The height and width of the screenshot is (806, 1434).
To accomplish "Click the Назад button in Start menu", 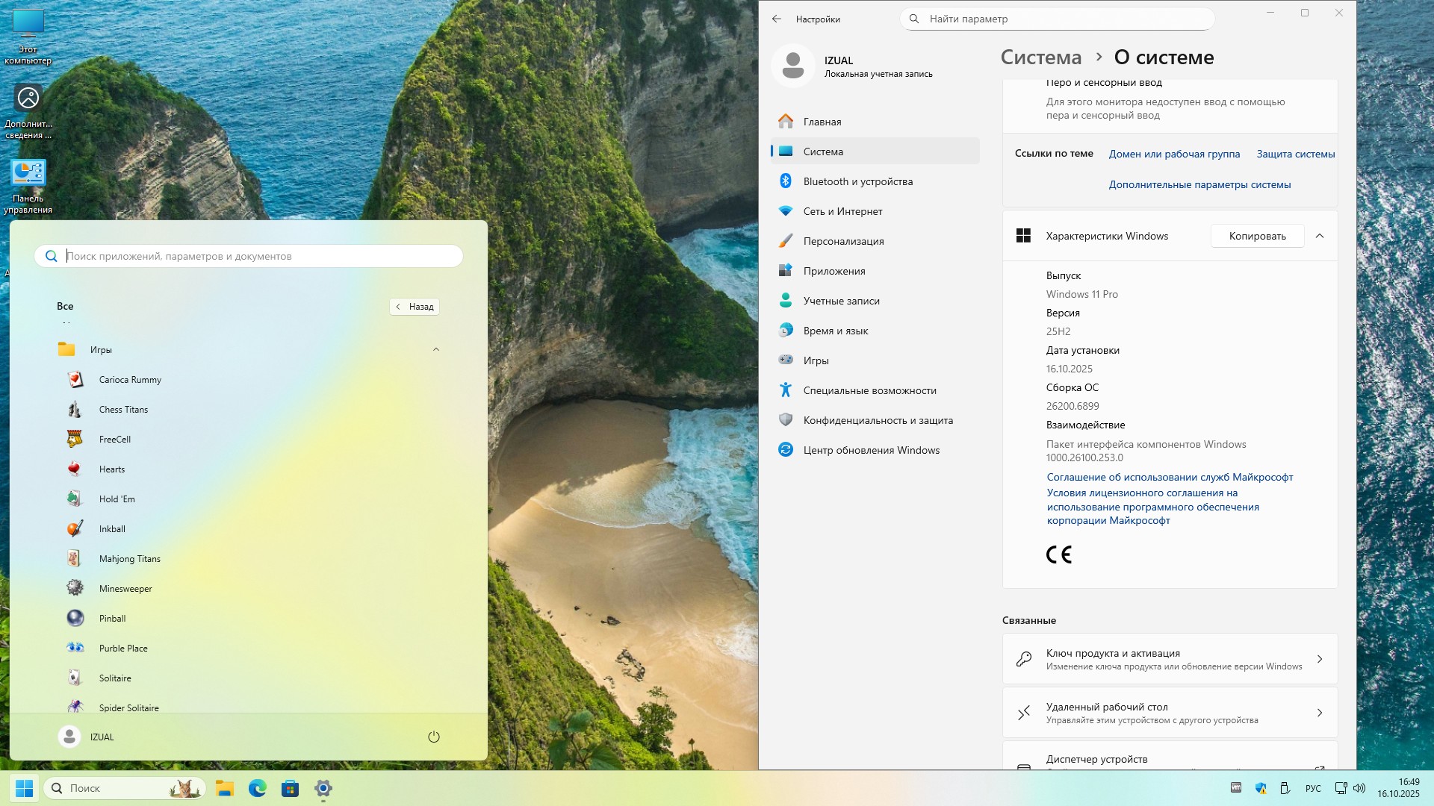I will (x=415, y=307).
